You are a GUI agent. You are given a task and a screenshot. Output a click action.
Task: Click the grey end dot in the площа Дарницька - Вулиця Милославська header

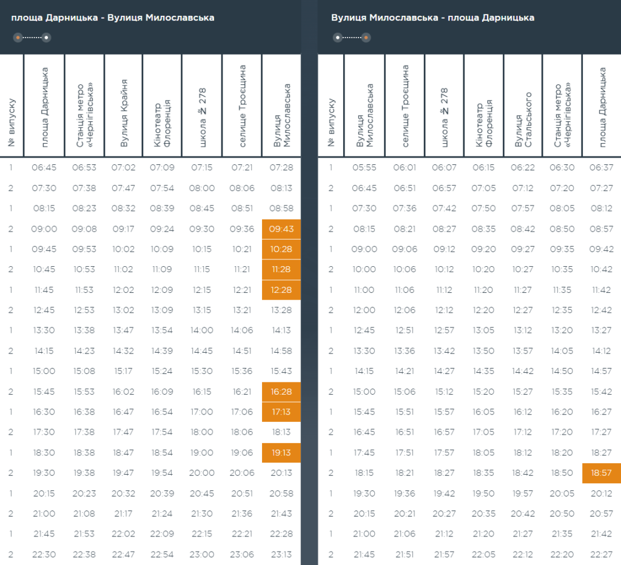pyautogui.click(x=46, y=38)
